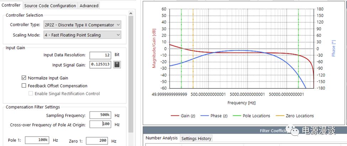This screenshot has height=146, width=347.
Task: Click the Zero Locations legend entry
Action: click(x=295, y=116)
